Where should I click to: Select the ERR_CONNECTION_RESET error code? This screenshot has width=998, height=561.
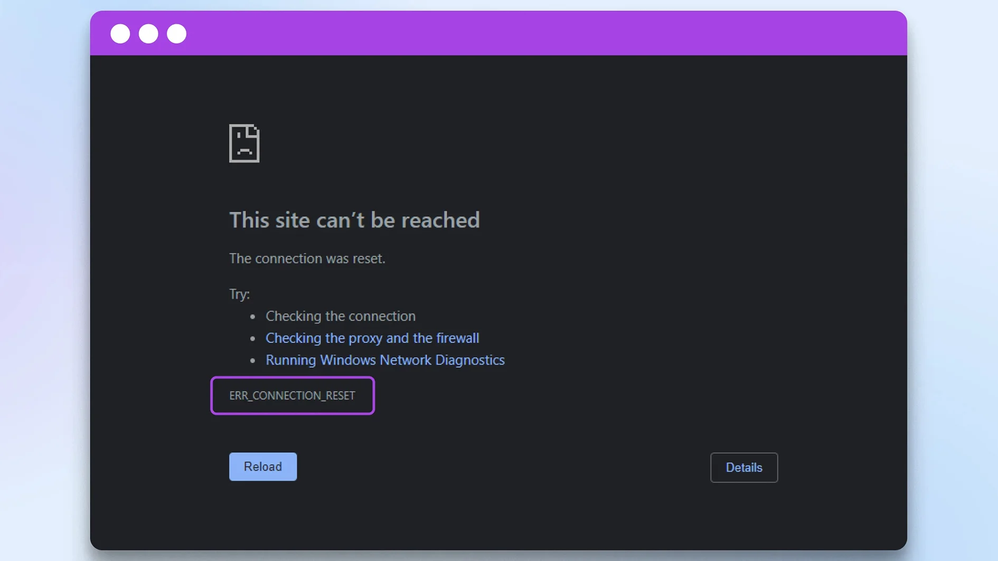click(x=291, y=395)
